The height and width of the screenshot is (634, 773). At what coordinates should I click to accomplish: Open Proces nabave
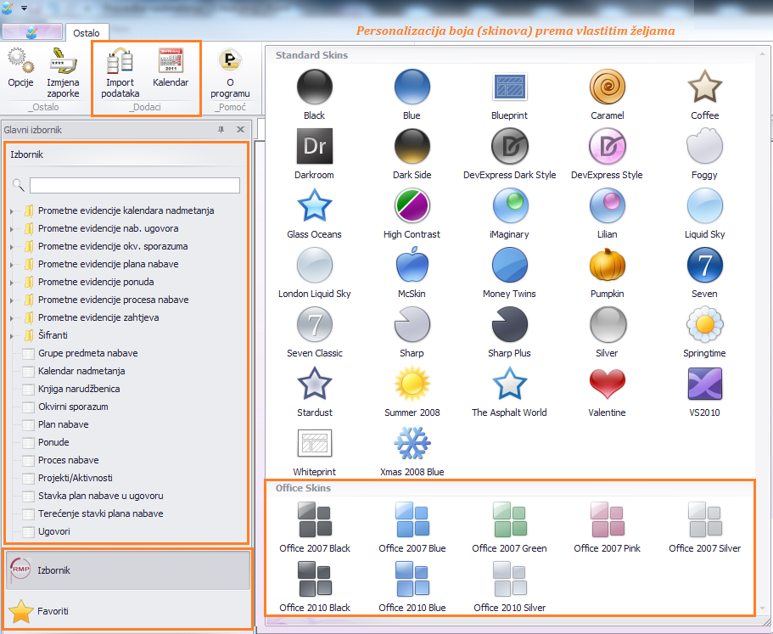68,460
